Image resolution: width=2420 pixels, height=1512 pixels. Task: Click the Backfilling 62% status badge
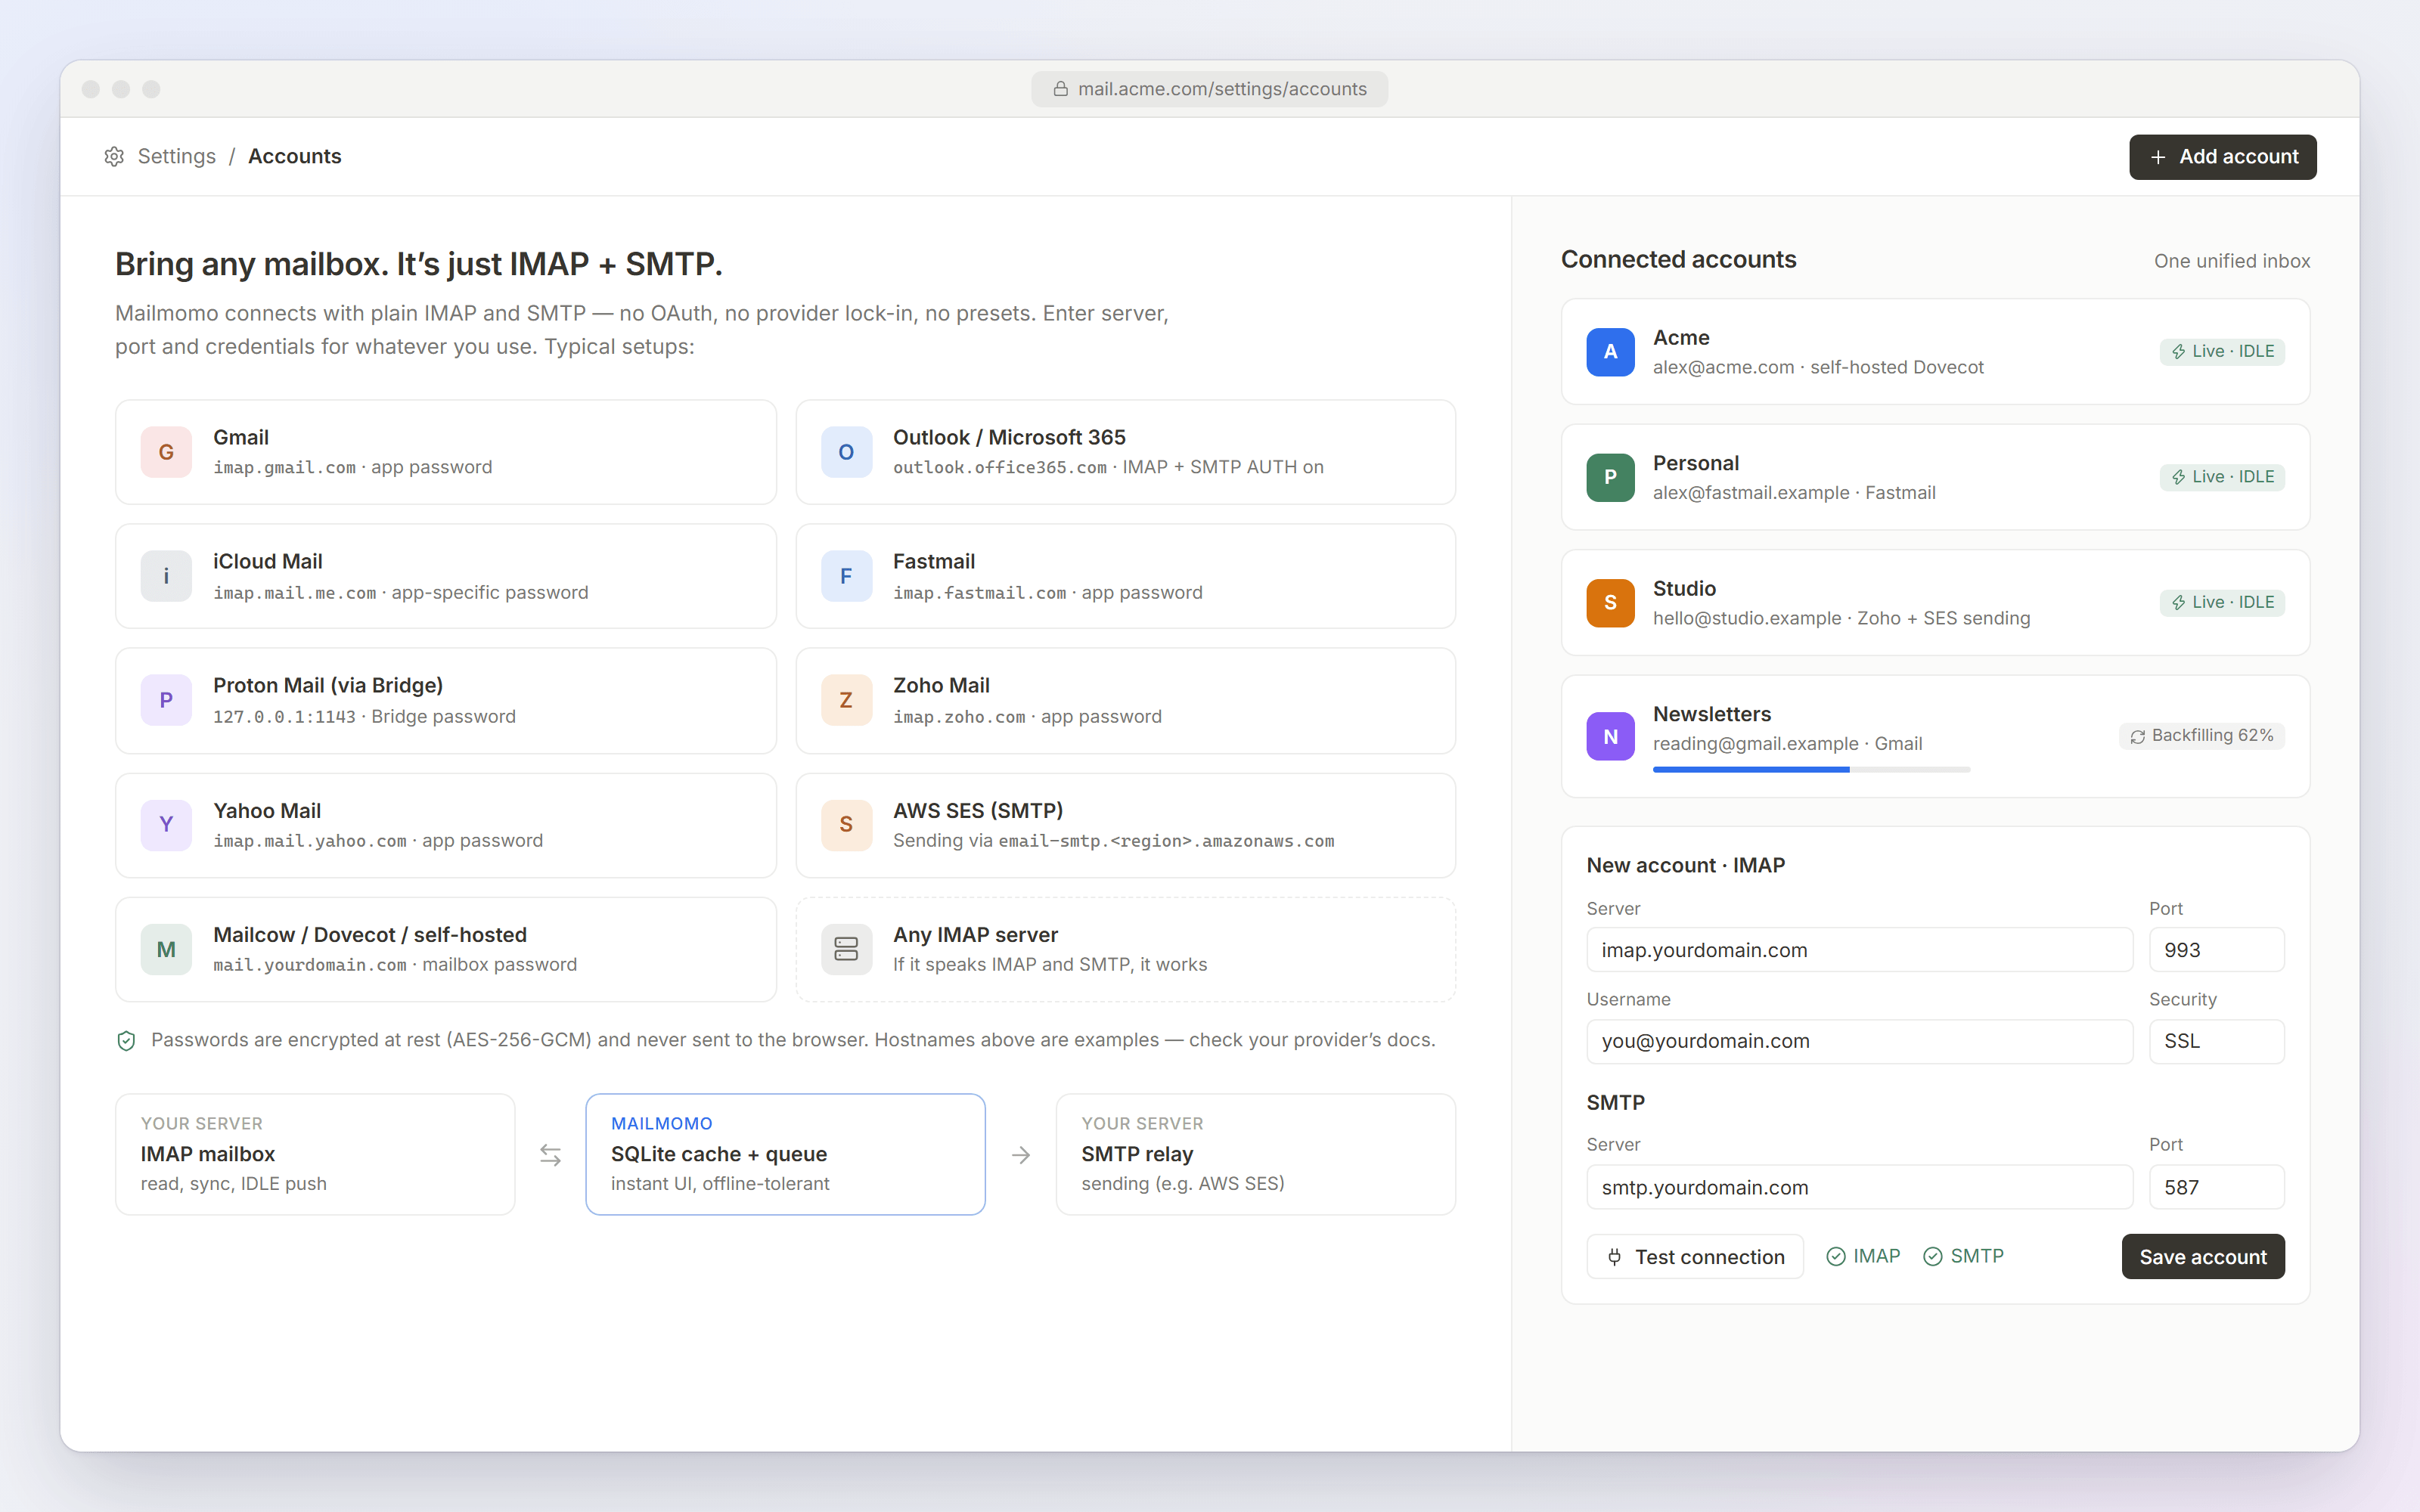[2202, 736]
